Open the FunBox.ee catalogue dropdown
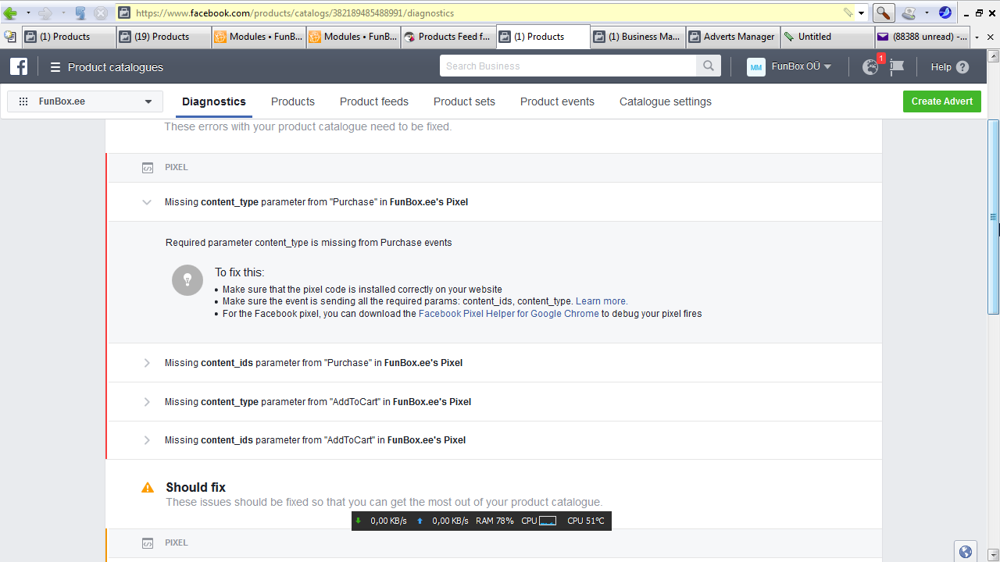The height and width of the screenshot is (562, 1000). point(85,101)
